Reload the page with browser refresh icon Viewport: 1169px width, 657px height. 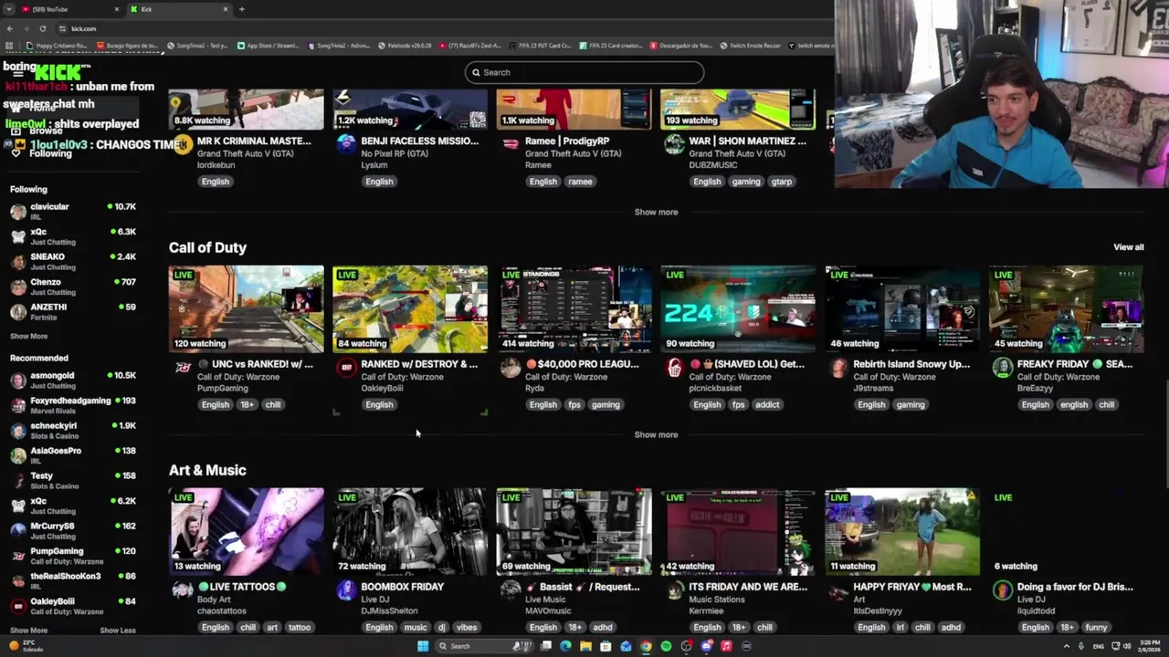(x=42, y=28)
